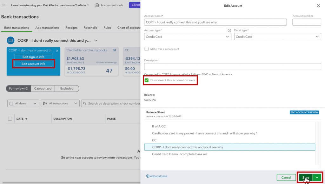Click inside the Account number field
Viewport: 325px width, 184px height.
pyautogui.click(x=307, y=22)
